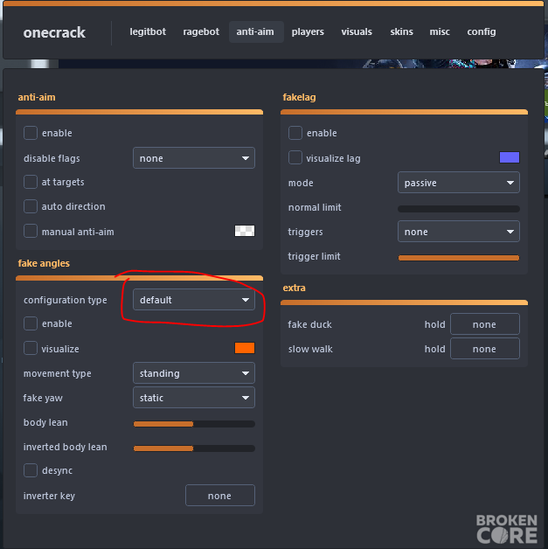The height and width of the screenshot is (549, 548).
Task: Click the fake angles section heading
Action: click(44, 263)
